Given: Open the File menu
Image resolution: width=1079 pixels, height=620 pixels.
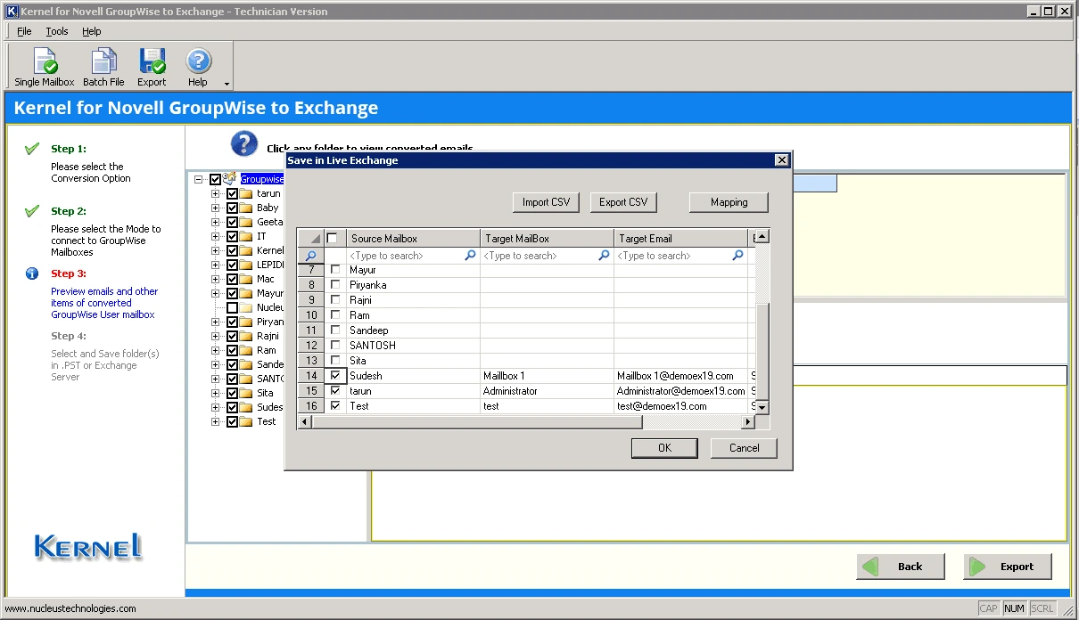Looking at the screenshot, I should tap(24, 31).
